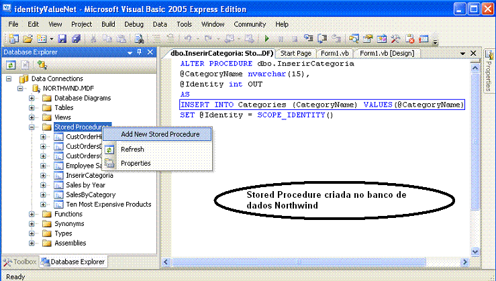Select SalesByCategory stored procedure
The height and width of the screenshot is (281, 496).
pos(91,194)
